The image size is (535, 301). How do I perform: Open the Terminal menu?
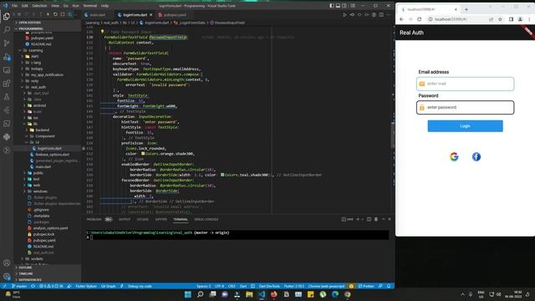click(90, 6)
